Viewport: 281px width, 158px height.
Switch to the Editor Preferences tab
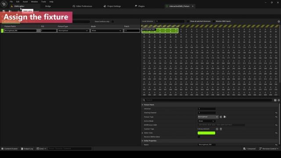(83, 6)
